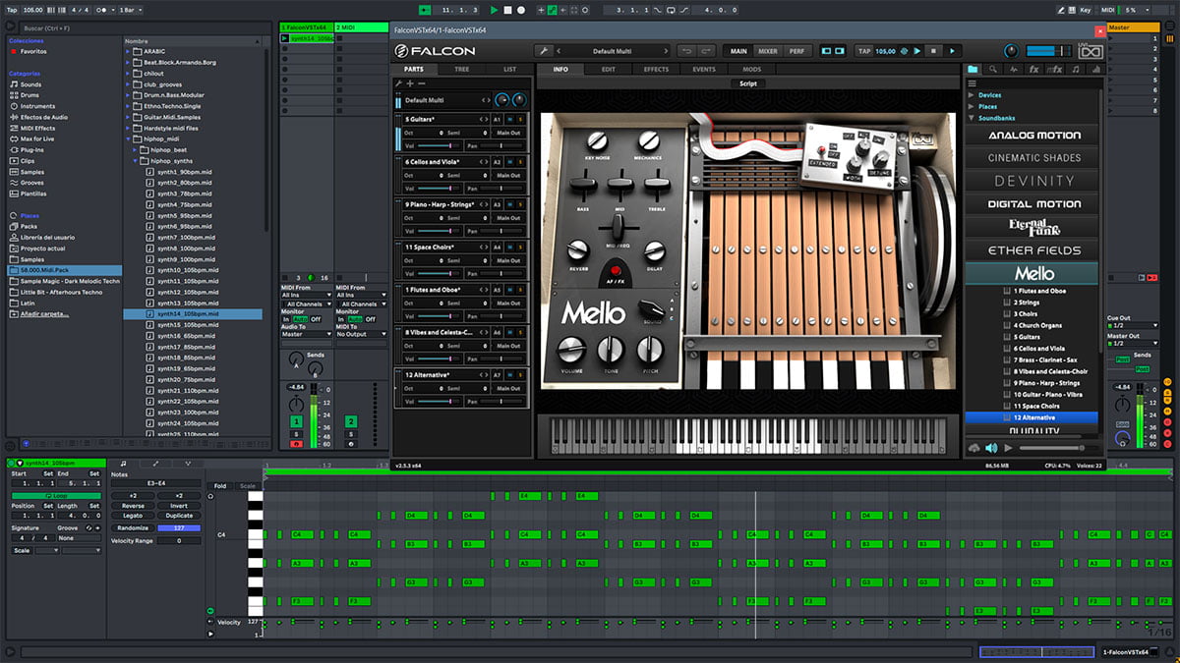Open the Main Out dropdown for 5 Guitars
Viewport: 1180px width, 663px height.
(509, 133)
